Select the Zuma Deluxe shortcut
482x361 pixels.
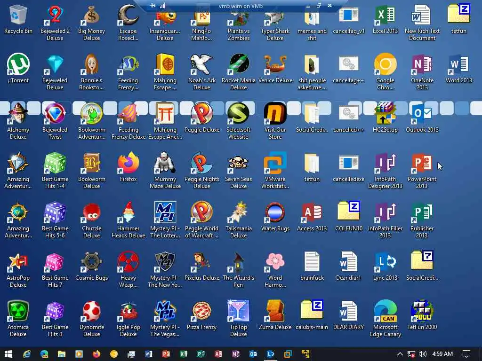click(275, 315)
